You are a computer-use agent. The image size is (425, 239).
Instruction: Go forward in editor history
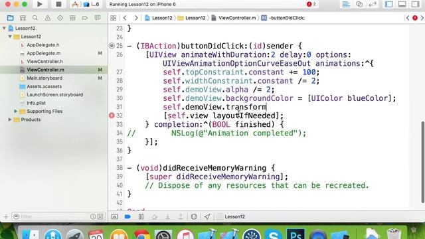(x=136, y=18)
